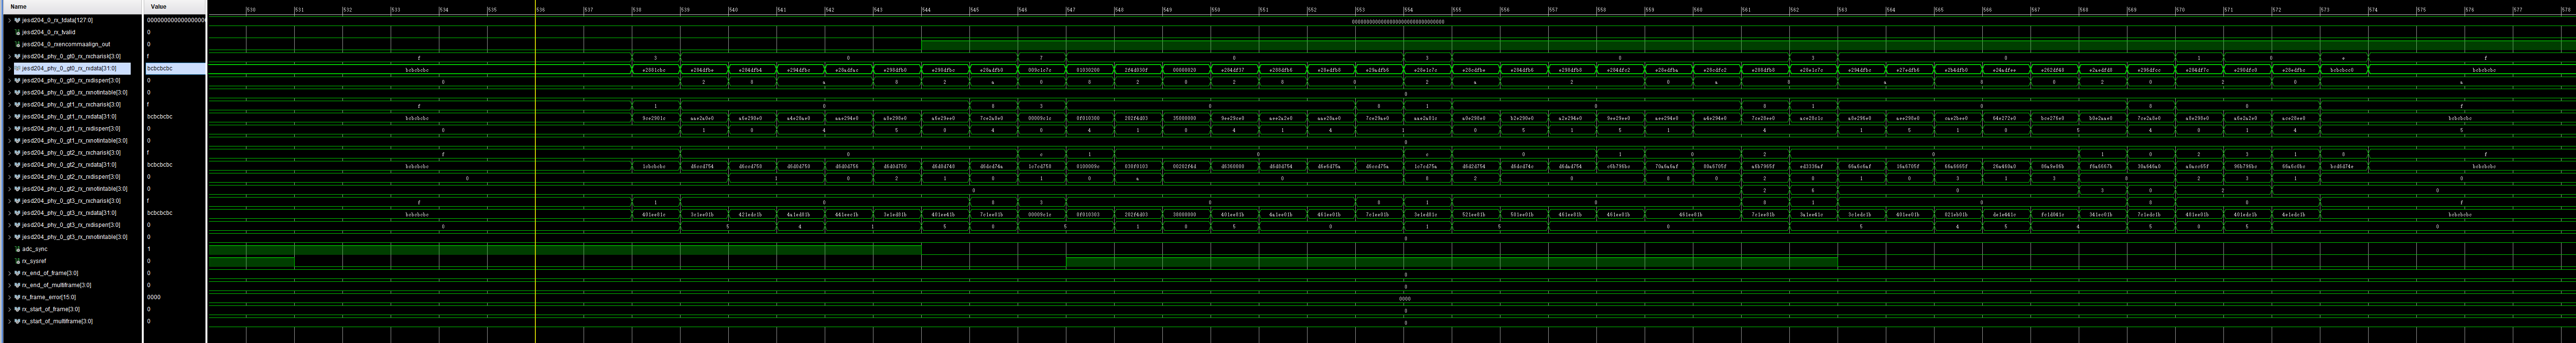Click bus icon of gt3_rx_rxdisperr[3:0]

[18, 225]
